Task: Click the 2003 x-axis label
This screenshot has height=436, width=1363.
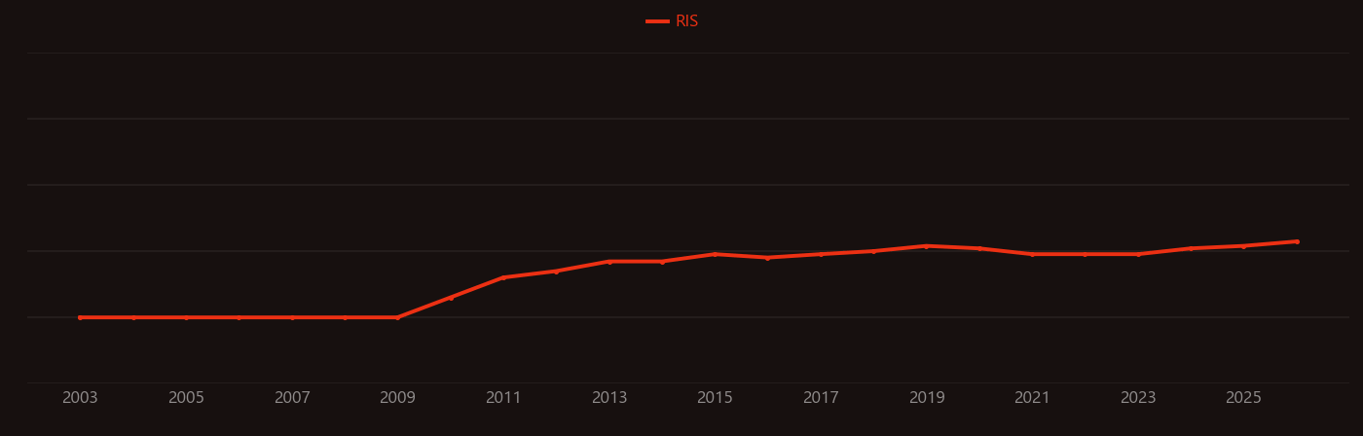Action: coord(80,398)
